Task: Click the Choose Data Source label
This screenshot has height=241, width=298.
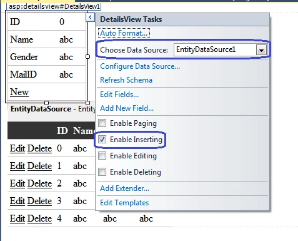Action: pos(134,50)
